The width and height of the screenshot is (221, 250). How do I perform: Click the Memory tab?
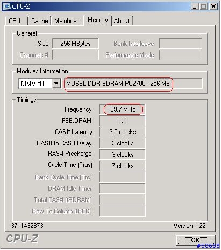click(98, 20)
